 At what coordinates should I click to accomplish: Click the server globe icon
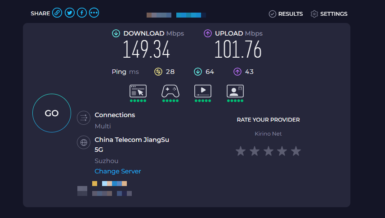83,143
